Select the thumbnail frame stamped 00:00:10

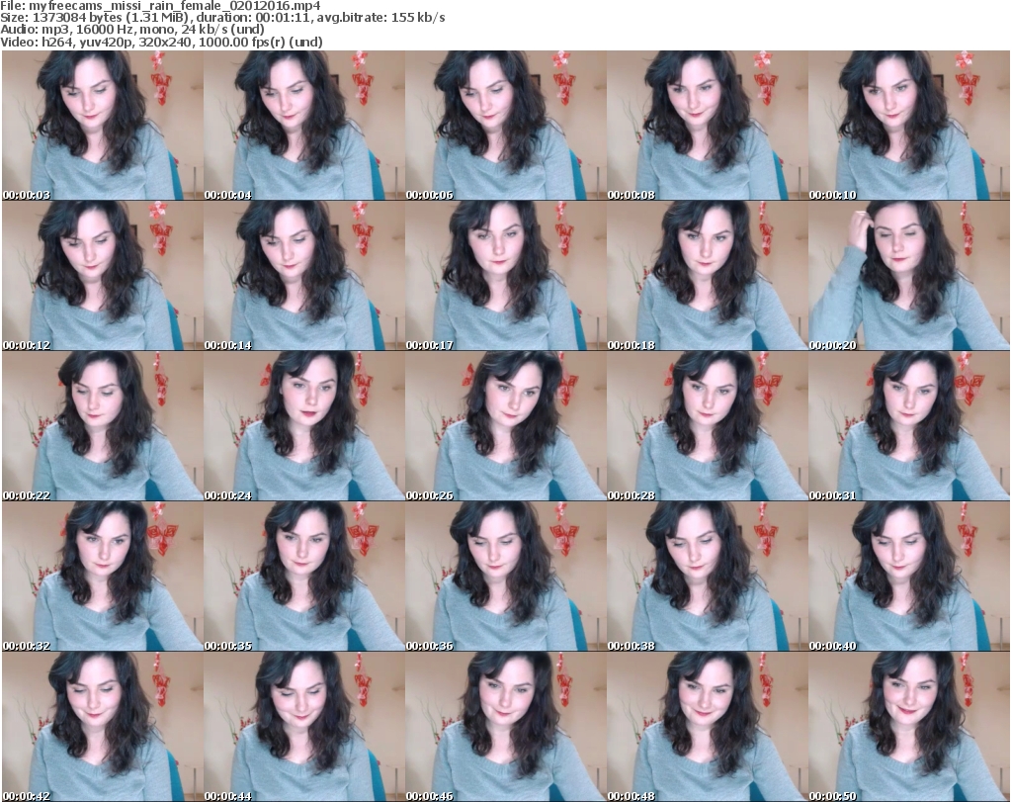tap(908, 126)
